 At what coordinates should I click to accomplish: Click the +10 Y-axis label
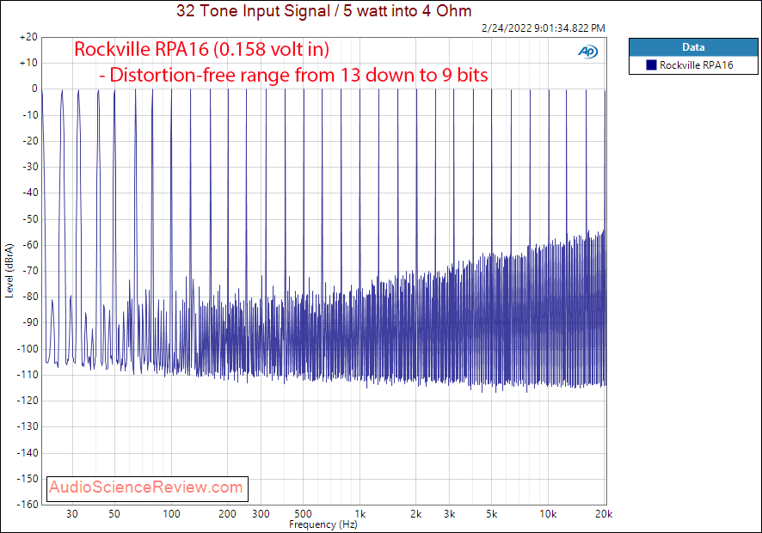pos(28,63)
